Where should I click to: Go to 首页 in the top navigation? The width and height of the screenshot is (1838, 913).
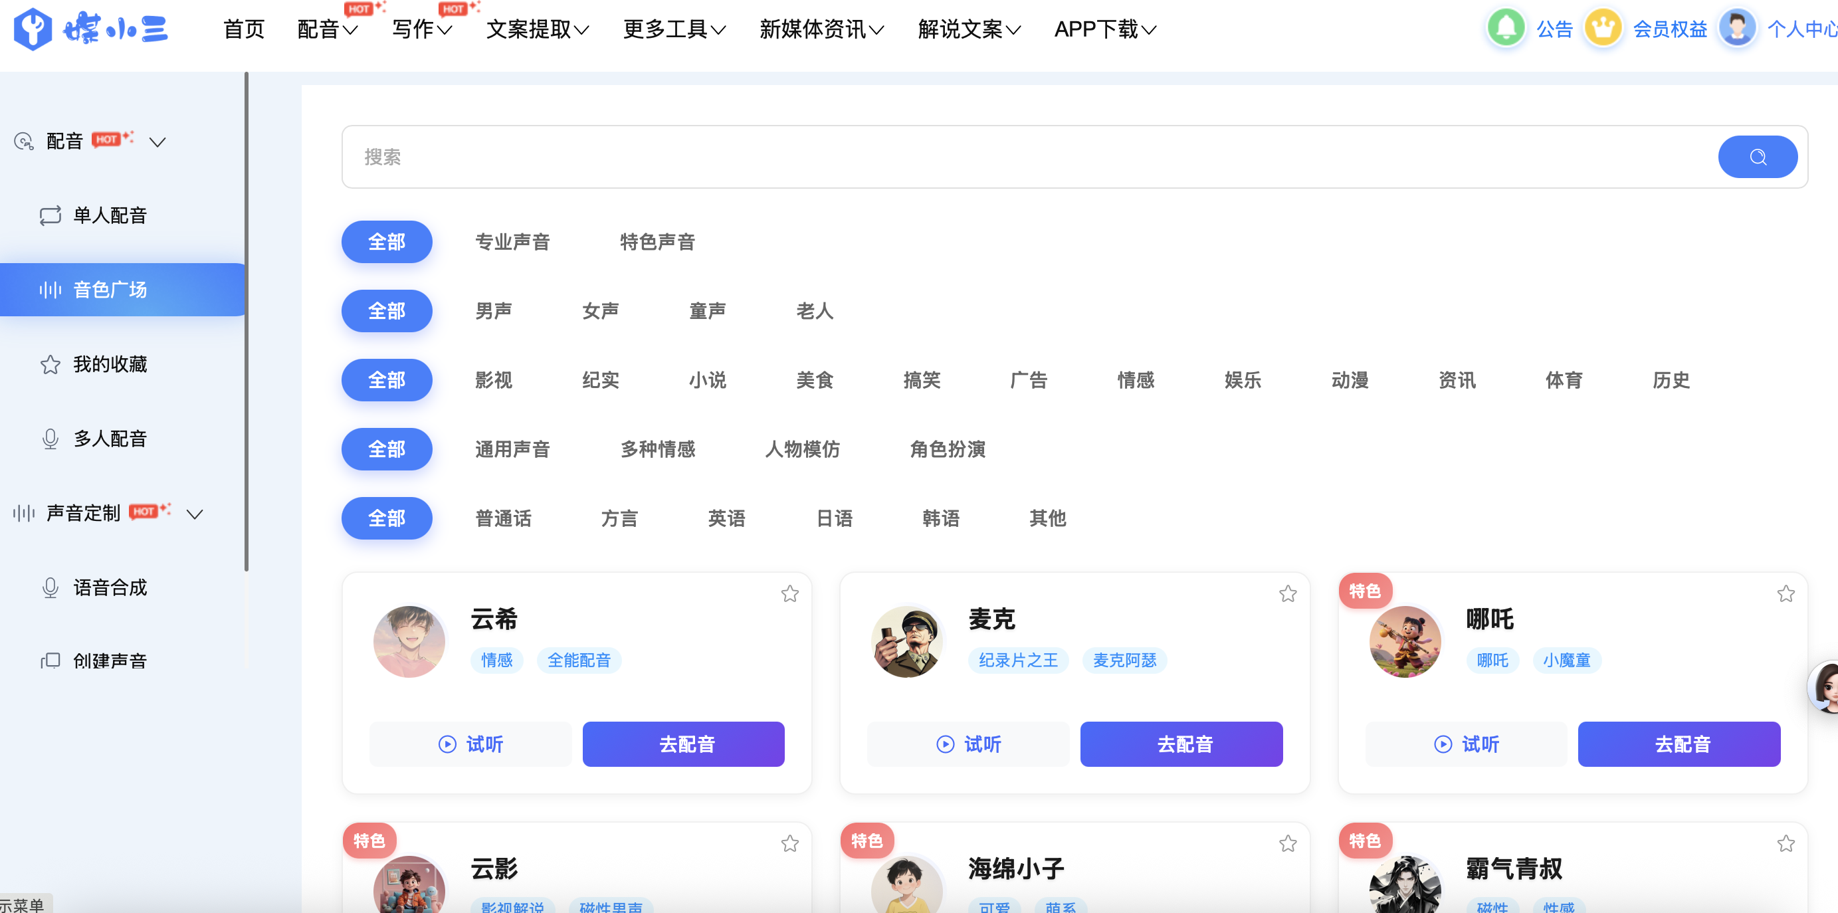pyautogui.click(x=243, y=29)
